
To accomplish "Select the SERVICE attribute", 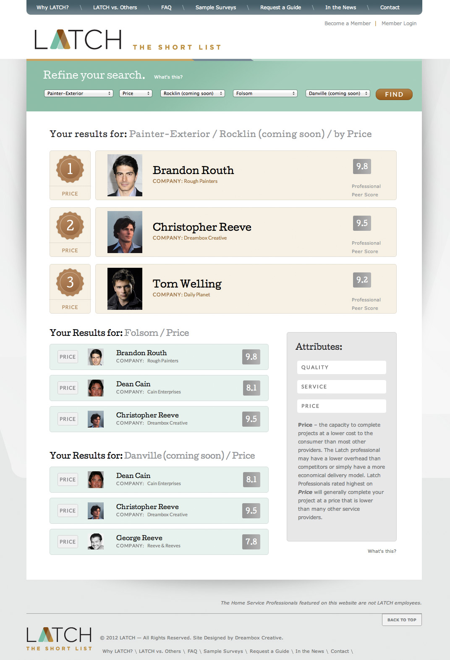I will 342,387.
